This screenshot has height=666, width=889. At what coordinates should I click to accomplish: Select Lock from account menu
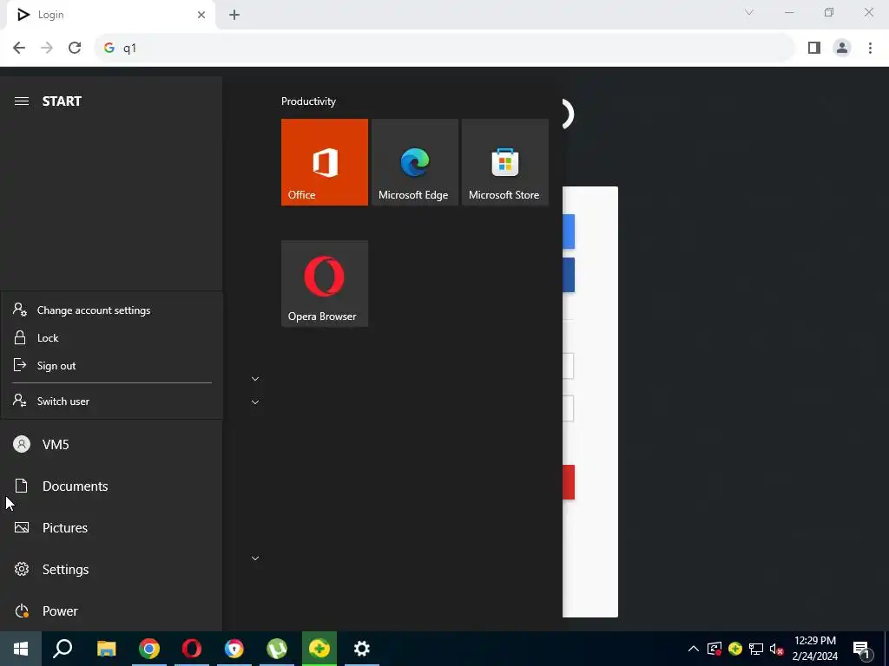click(x=112, y=337)
